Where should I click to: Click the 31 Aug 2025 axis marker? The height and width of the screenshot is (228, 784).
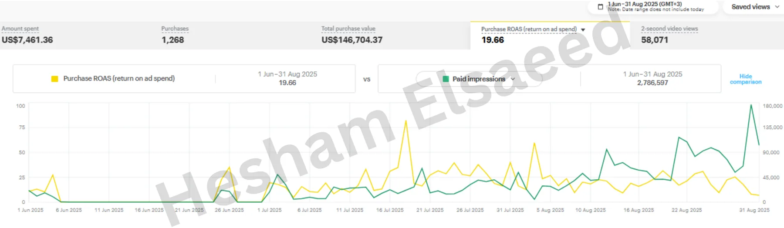click(754, 210)
